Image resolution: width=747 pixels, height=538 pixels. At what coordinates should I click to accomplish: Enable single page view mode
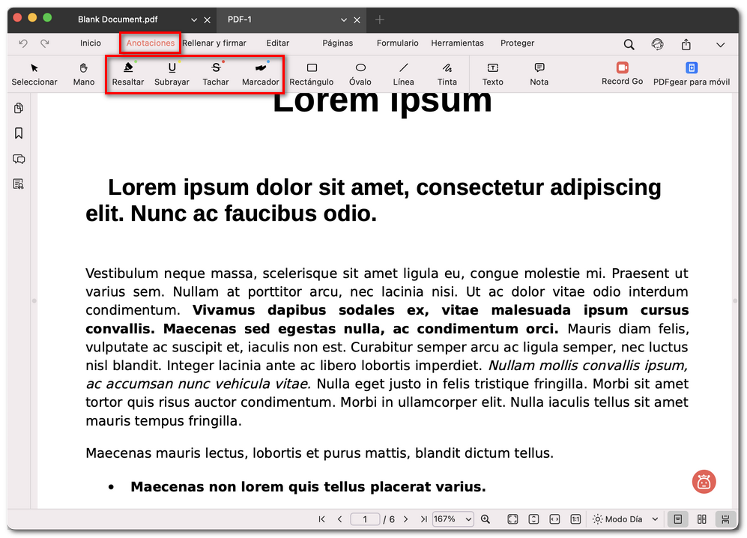click(x=677, y=519)
